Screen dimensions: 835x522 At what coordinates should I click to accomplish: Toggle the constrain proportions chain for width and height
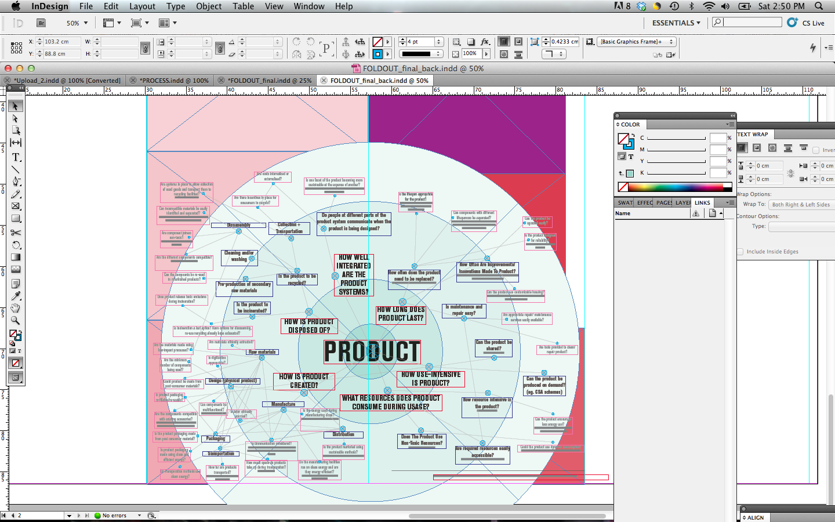(145, 48)
